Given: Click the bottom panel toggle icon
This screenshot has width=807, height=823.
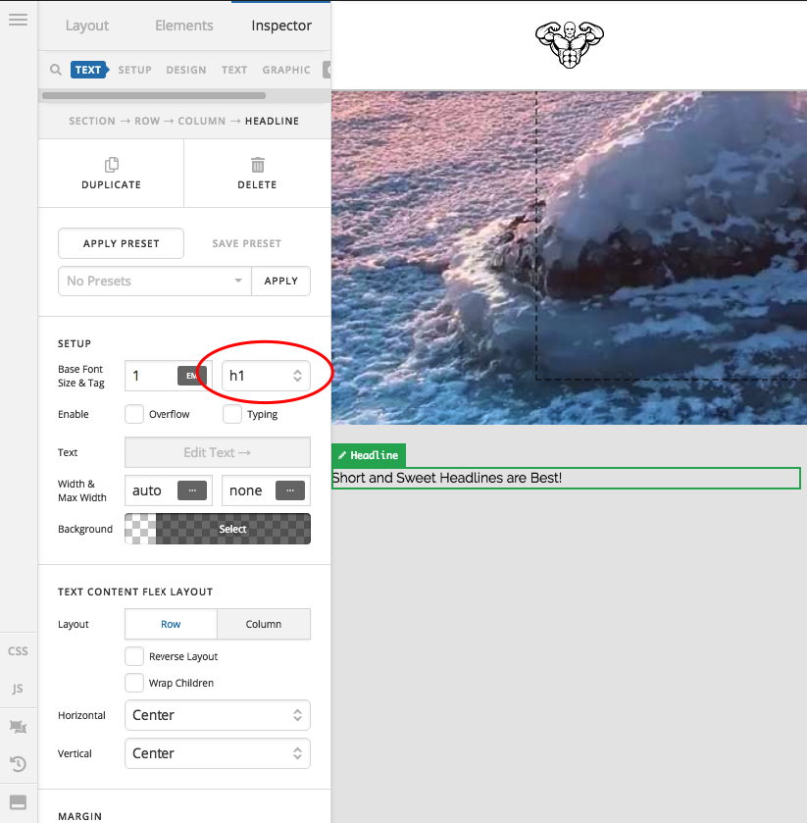Looking at the screenshot, I should click(x=18, y=802).
